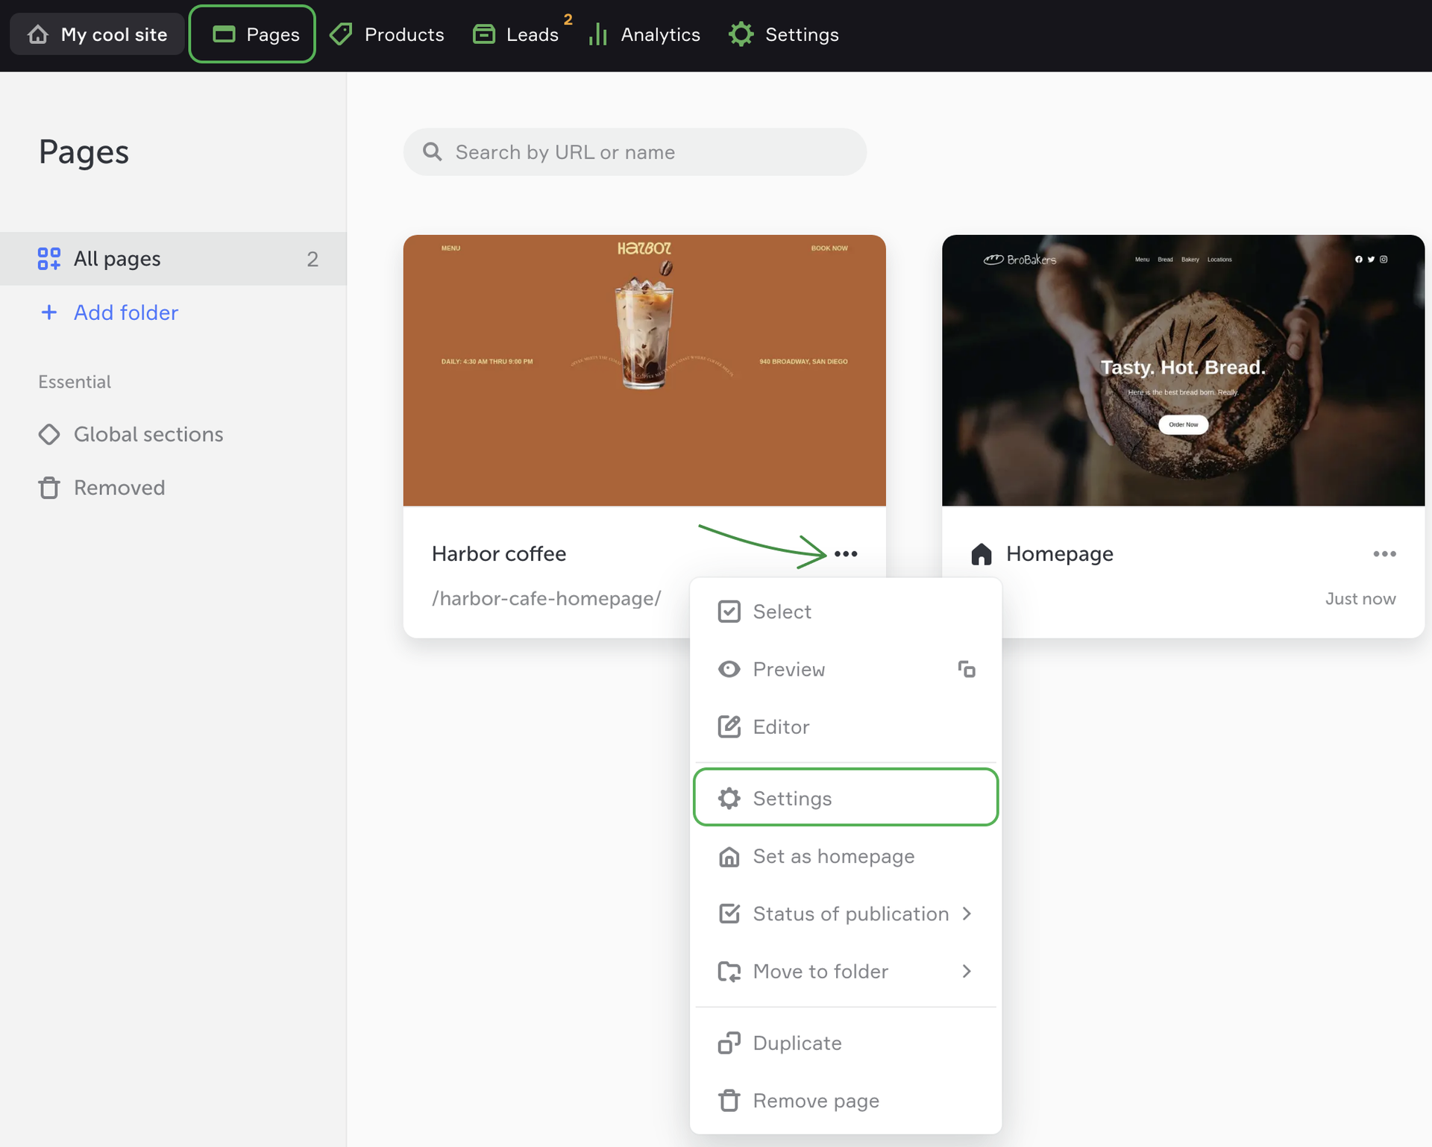Click the Leads inbox icon

[484, 34]
